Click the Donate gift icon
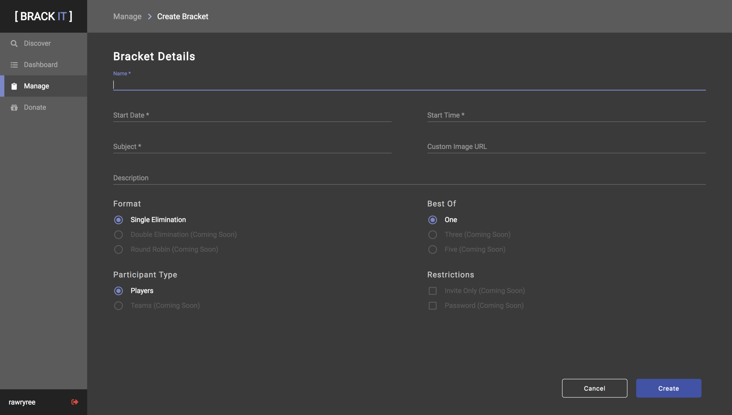 14,107
